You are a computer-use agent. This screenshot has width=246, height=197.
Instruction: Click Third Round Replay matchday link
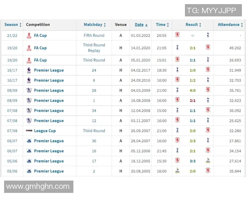94,48
